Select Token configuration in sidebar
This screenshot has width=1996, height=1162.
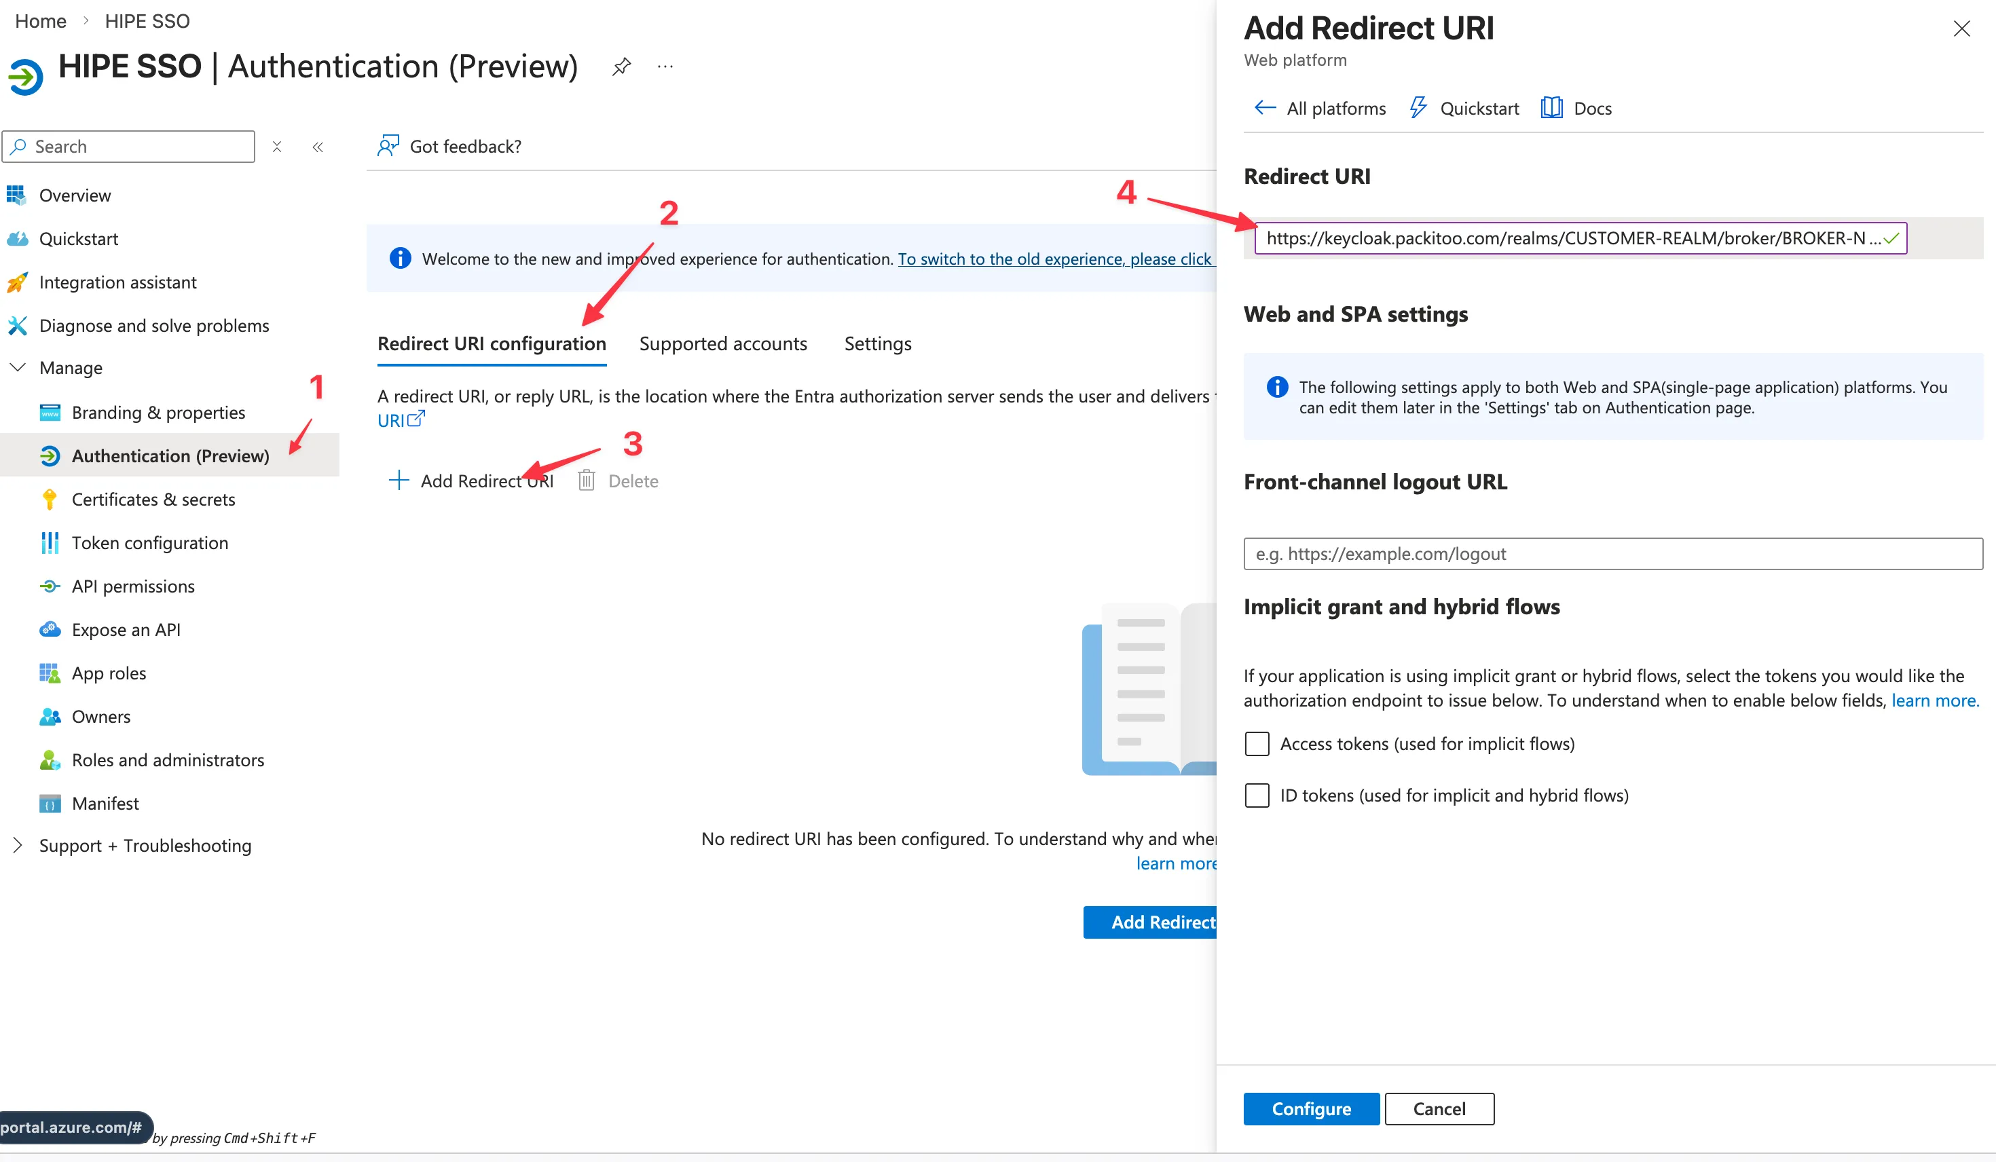tap(149, 542)
